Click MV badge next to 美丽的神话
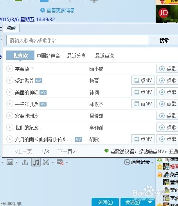 tap(43, 92)
